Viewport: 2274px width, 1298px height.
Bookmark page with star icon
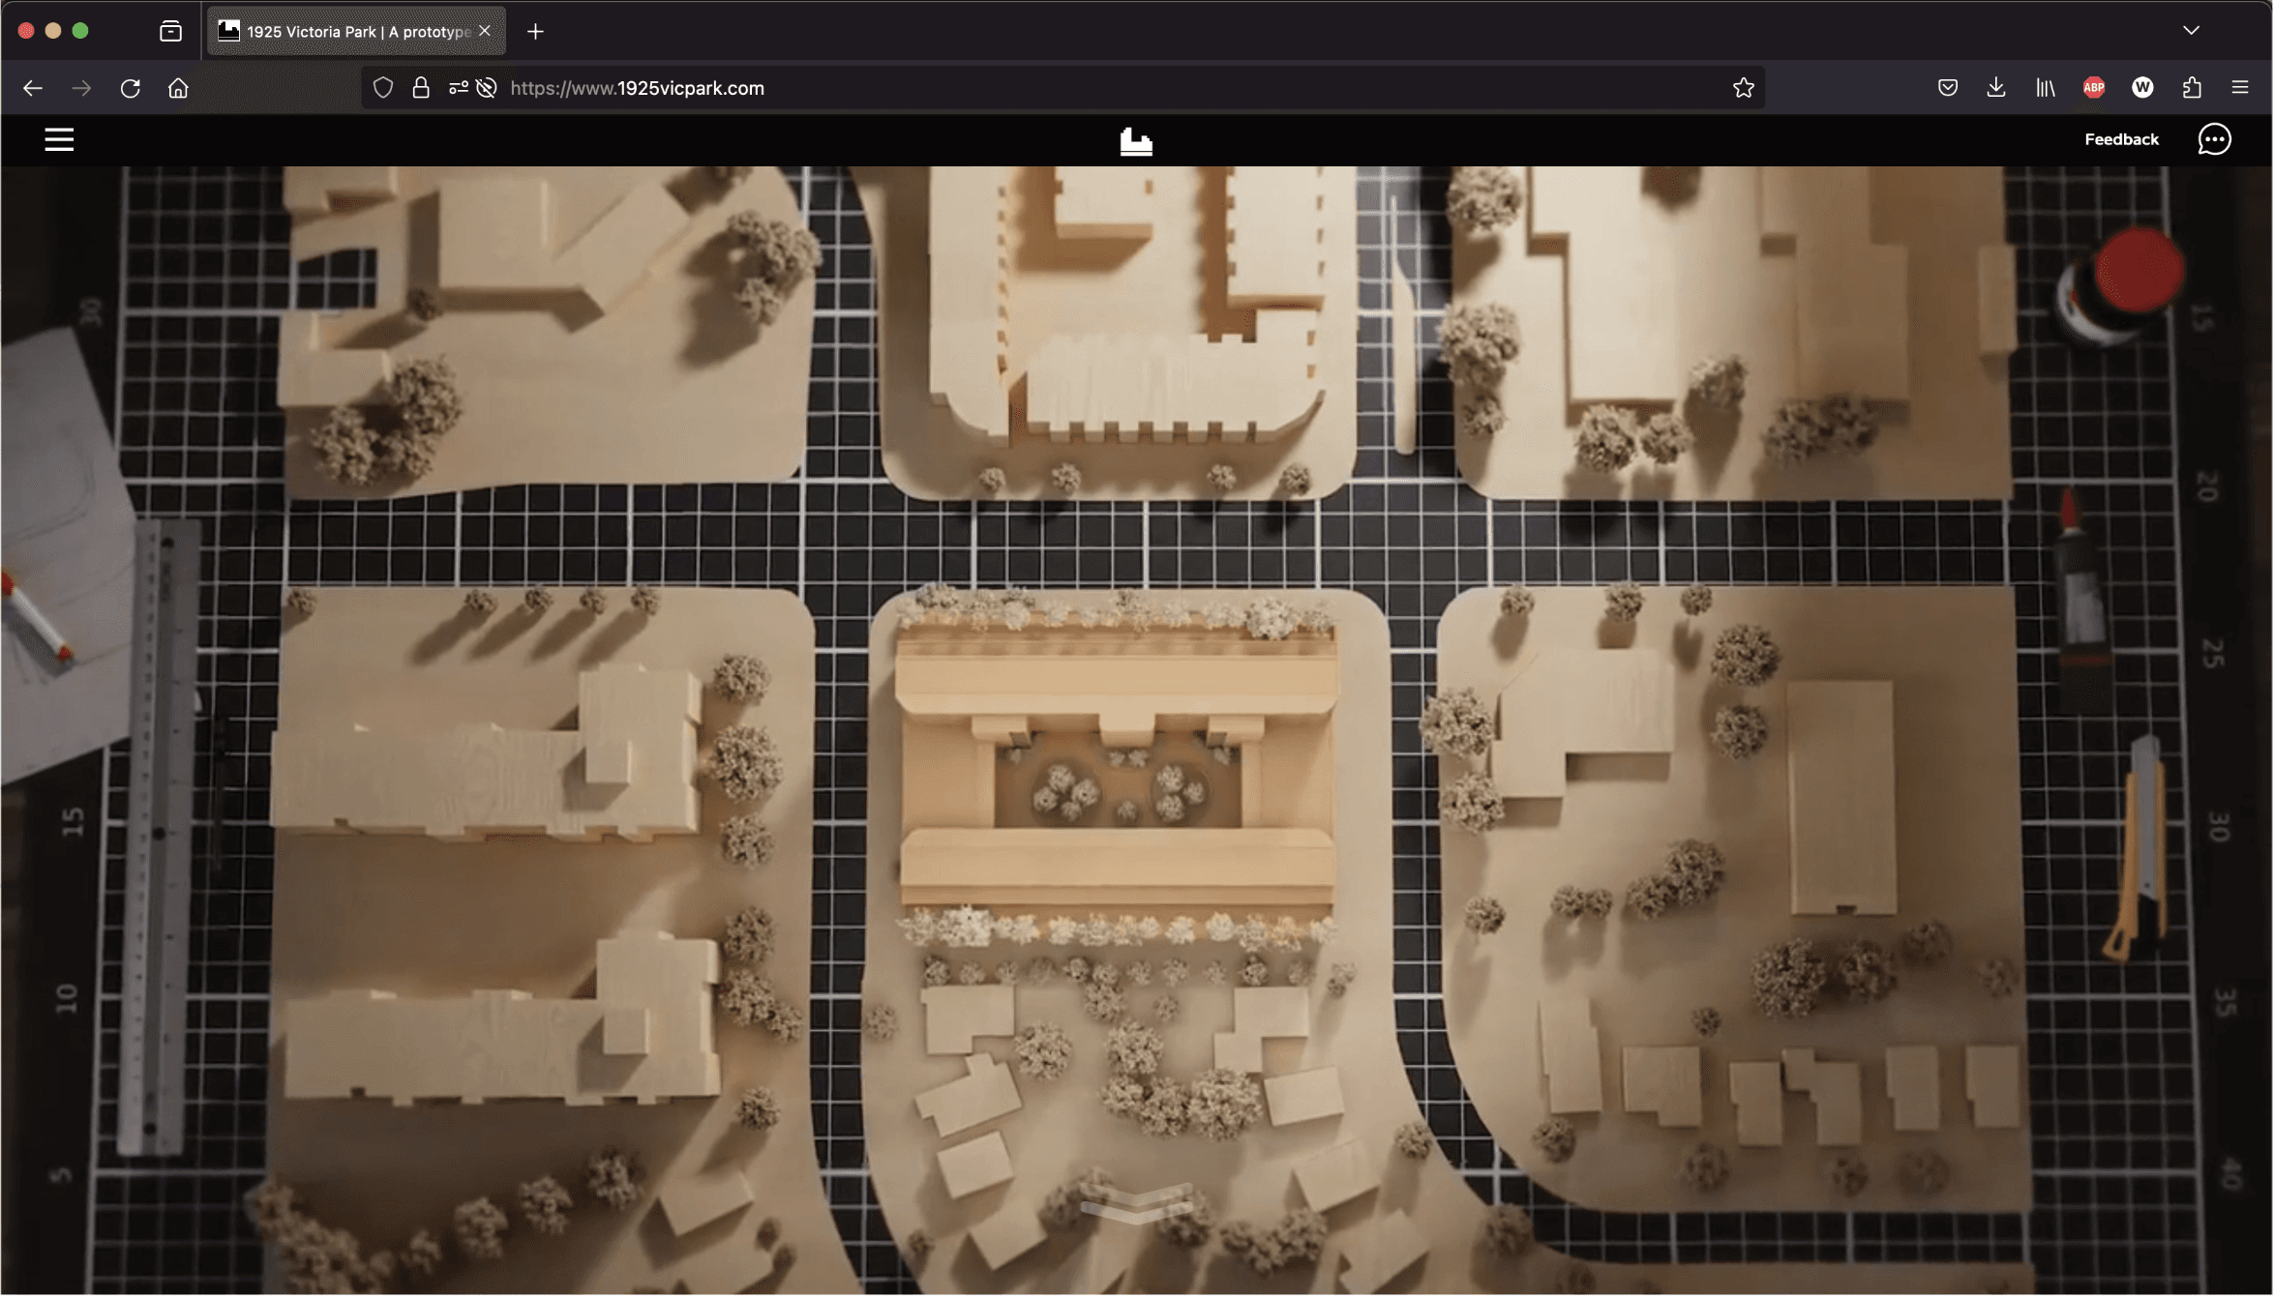pos(1743,88)
